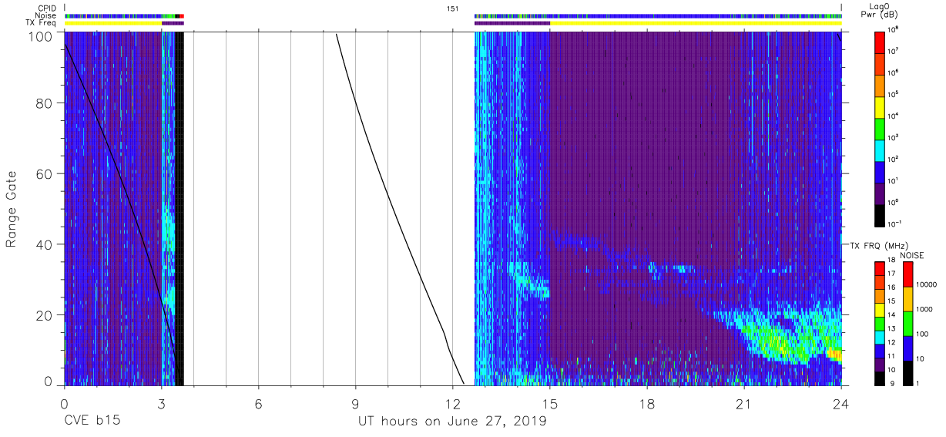Click the 'CVE b15' radar beam label
This screenshot has height=437, width=946.
(92, 422)
